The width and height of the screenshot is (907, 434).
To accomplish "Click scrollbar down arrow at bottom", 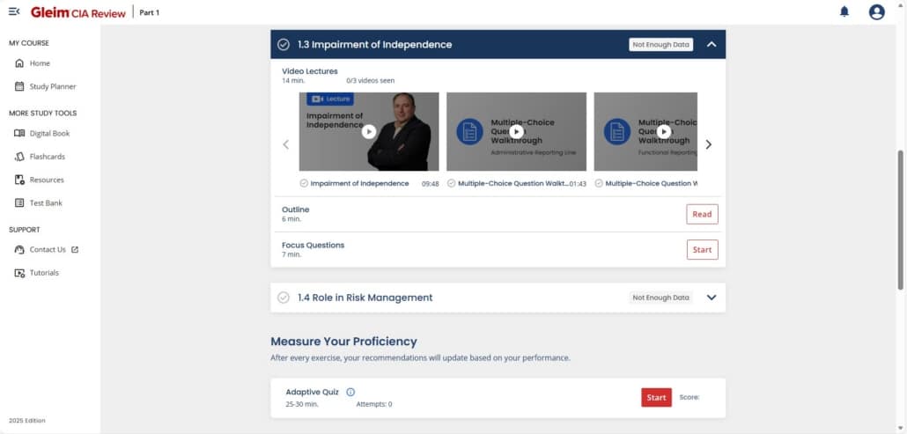I will [x=901, y=429].
